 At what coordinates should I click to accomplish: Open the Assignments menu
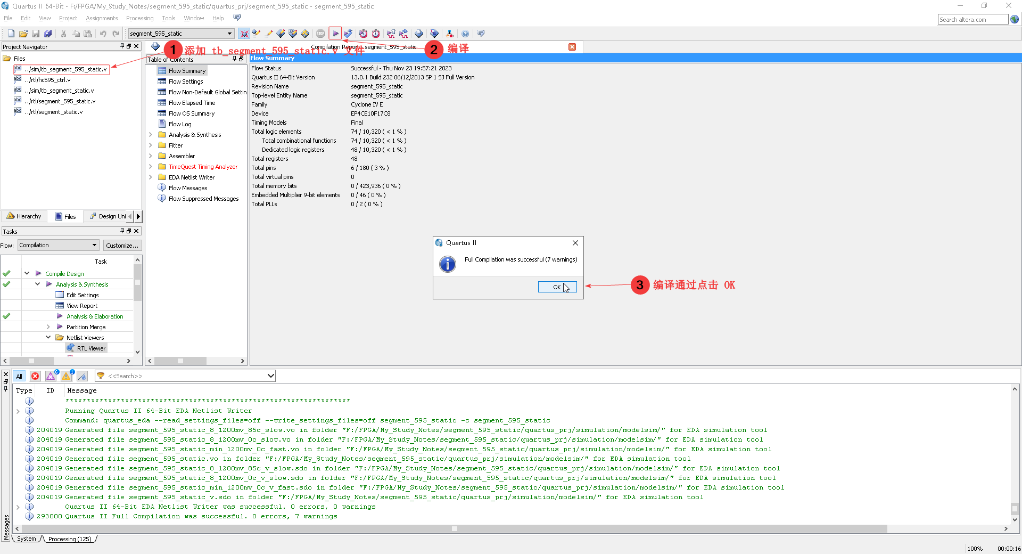click(102, 18)
